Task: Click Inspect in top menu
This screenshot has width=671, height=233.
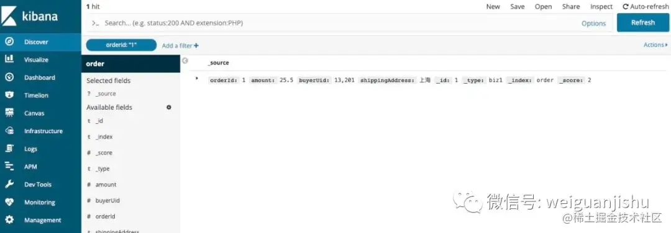Action: (601, 7)
